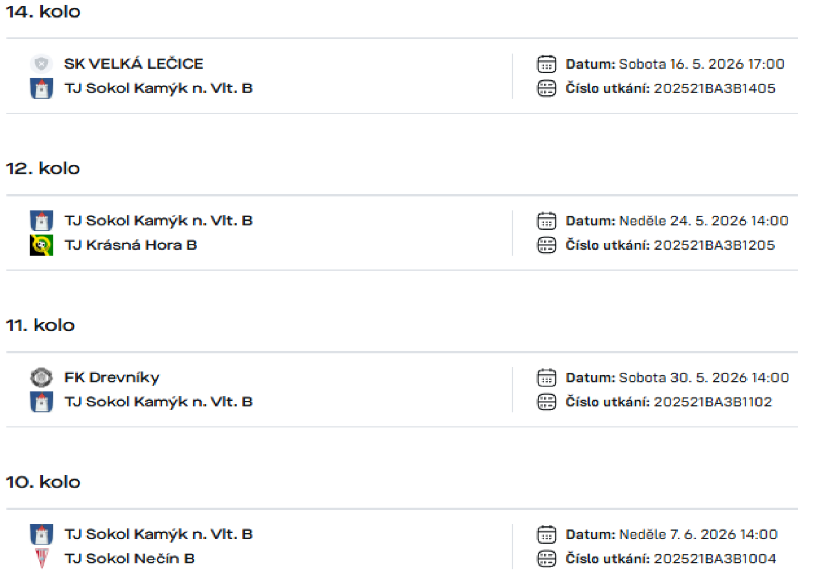Select the 14. kolo heading
Image resolution: width=820 pixels, height=587 pixels.
43,12
